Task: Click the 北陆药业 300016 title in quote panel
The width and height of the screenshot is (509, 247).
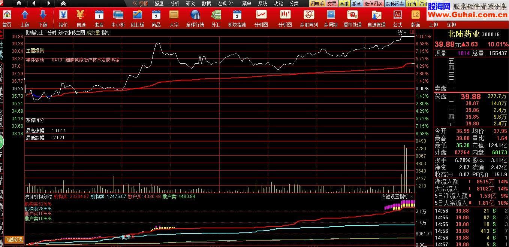Action: [474, 34]
